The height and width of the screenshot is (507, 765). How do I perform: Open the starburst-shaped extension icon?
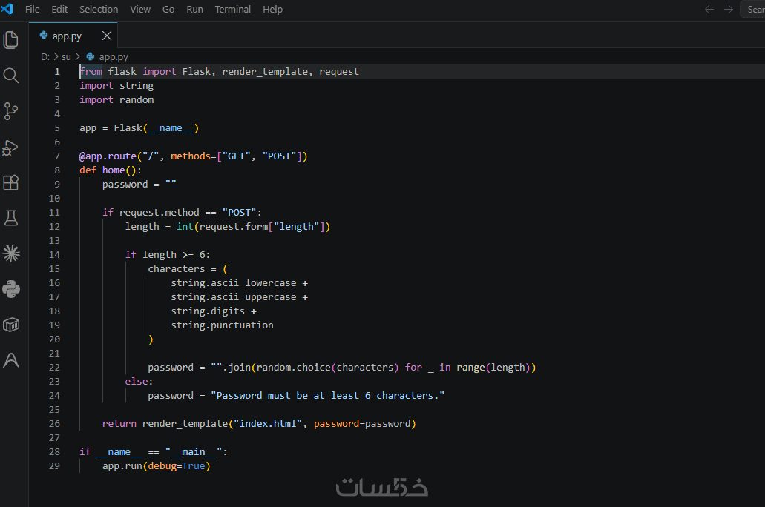click(x=10, y=253)
